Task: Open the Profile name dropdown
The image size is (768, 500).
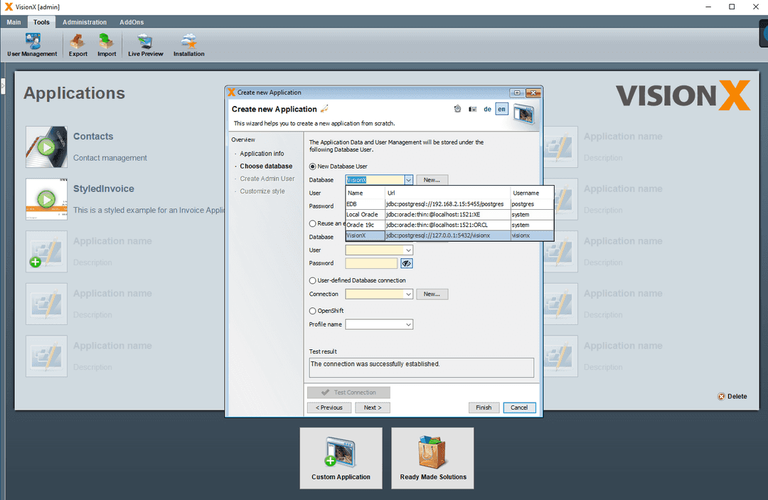Action: (x=407, y=324)
